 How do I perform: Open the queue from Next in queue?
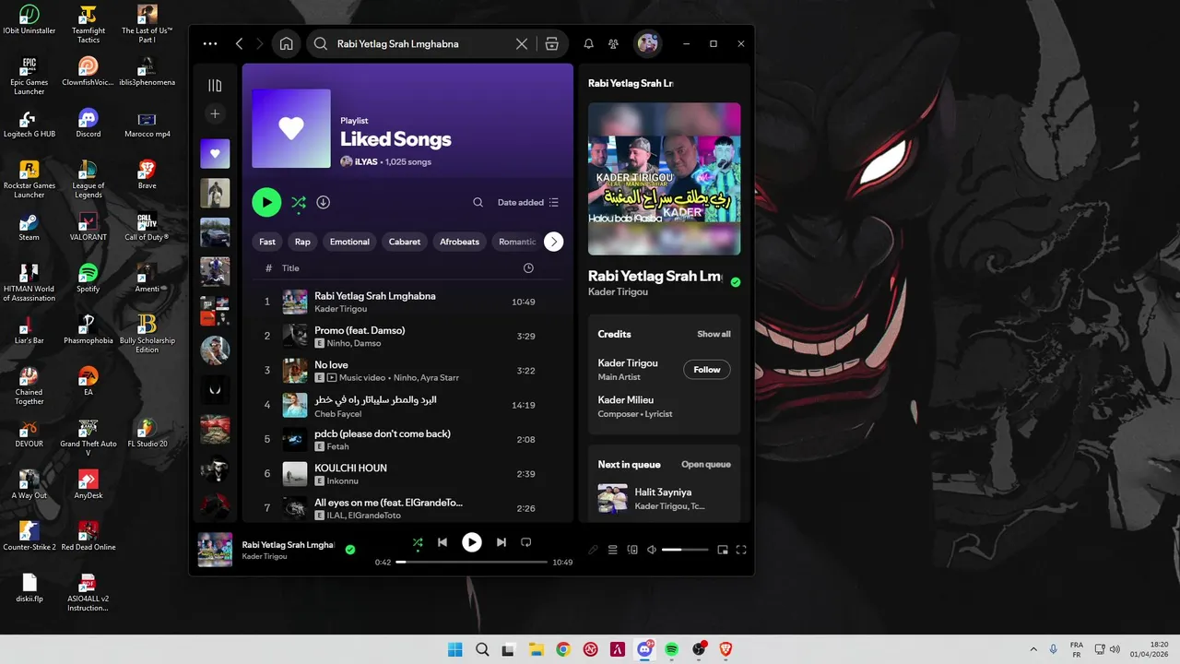706,465
